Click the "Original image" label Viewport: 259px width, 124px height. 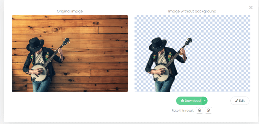pyautogui.click(x=70, y=11)
